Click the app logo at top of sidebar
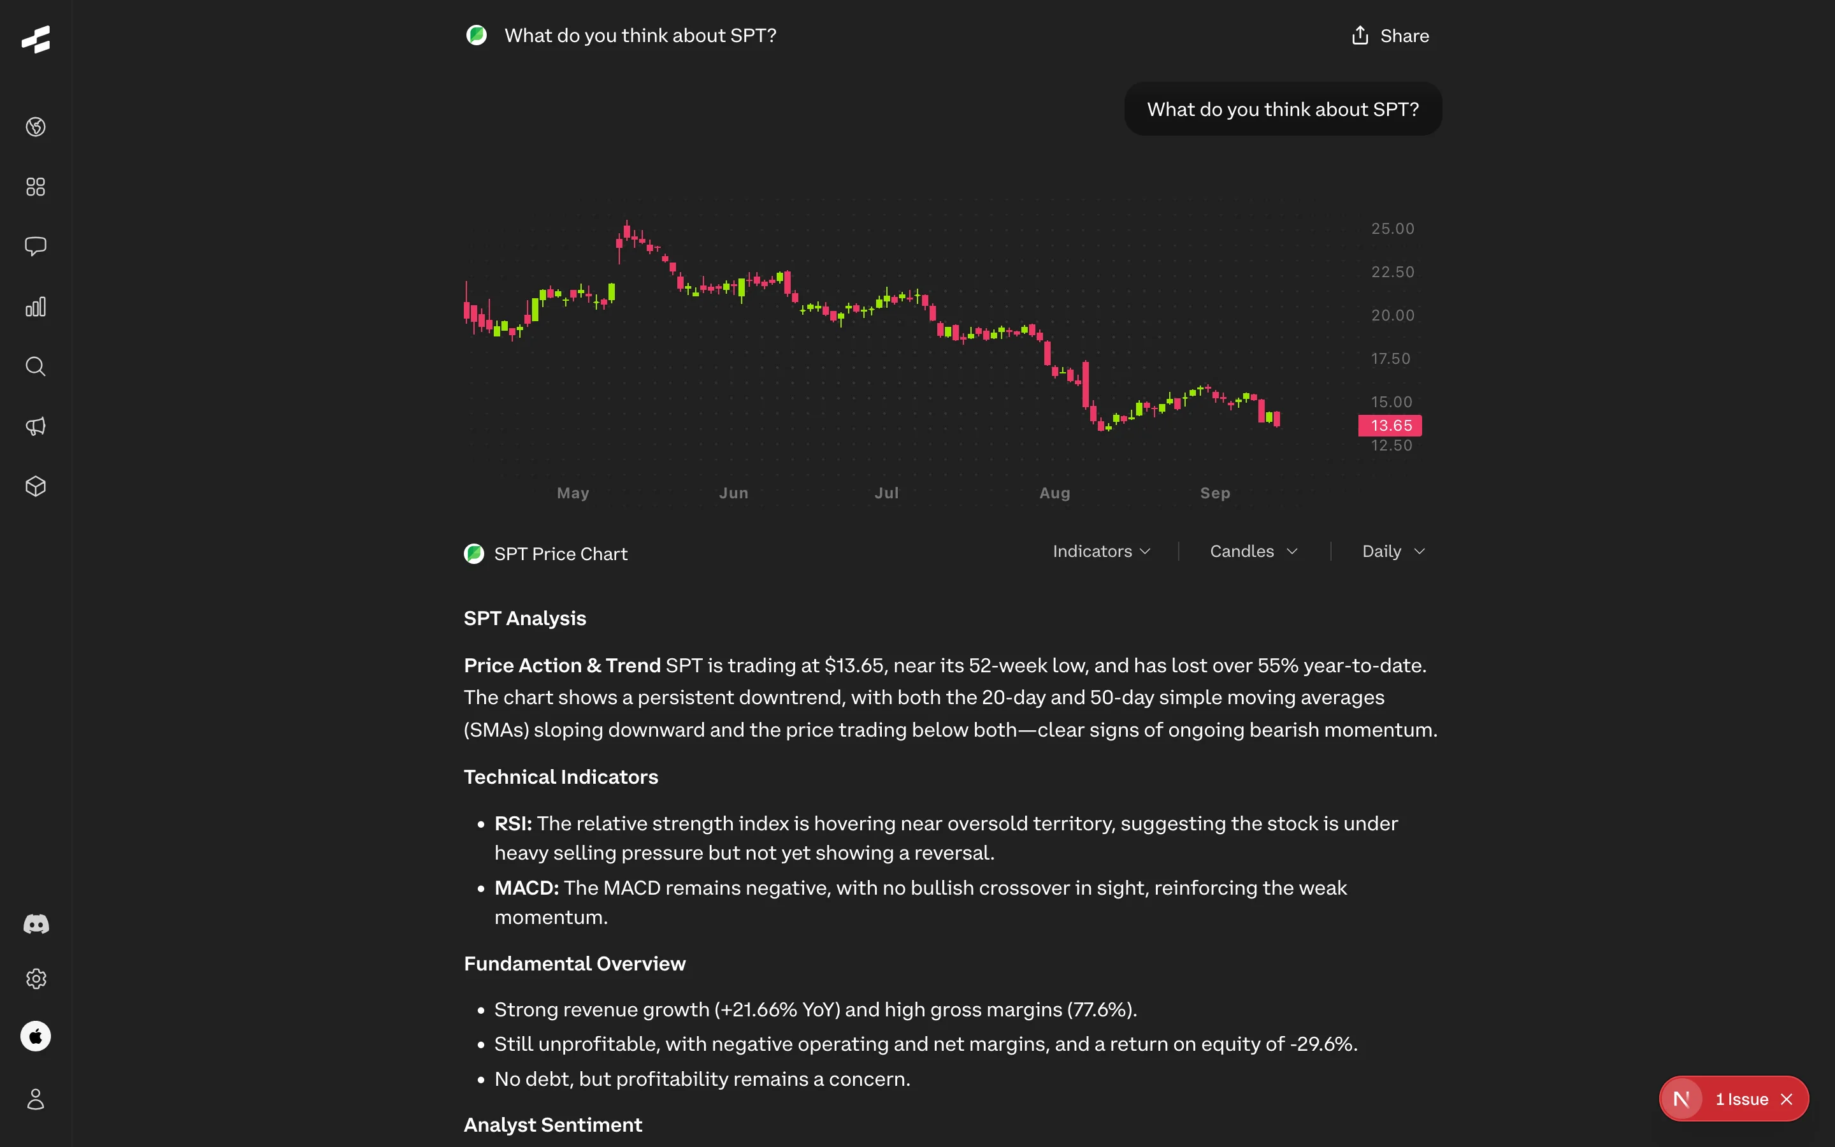Viewport: 1835px width, 1147px height. click(x=36, y=39)
